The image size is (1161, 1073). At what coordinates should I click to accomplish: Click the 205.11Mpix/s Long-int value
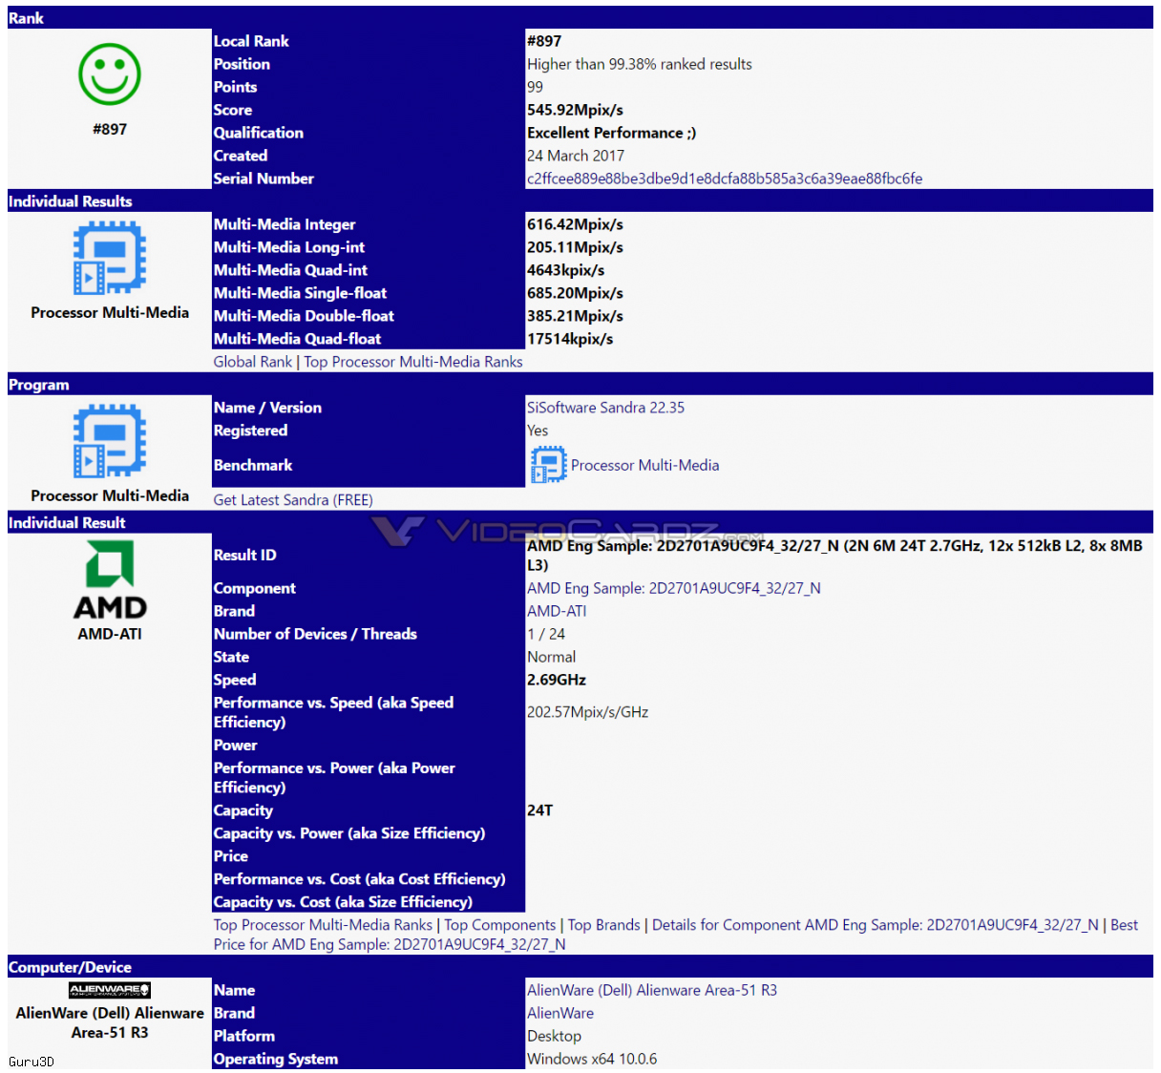575,247
